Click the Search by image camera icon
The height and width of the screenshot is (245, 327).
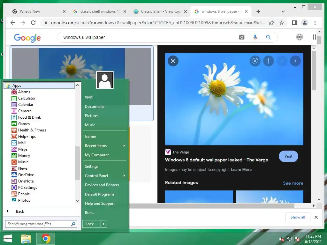pyautogui.click(x=242, y=37)
